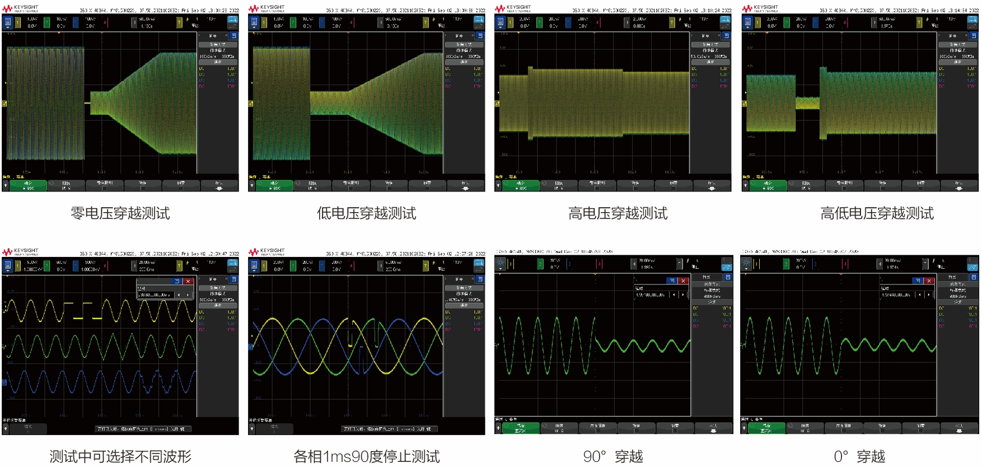Select green channel 2 badge in high-voltage test scope

(539, 22)
